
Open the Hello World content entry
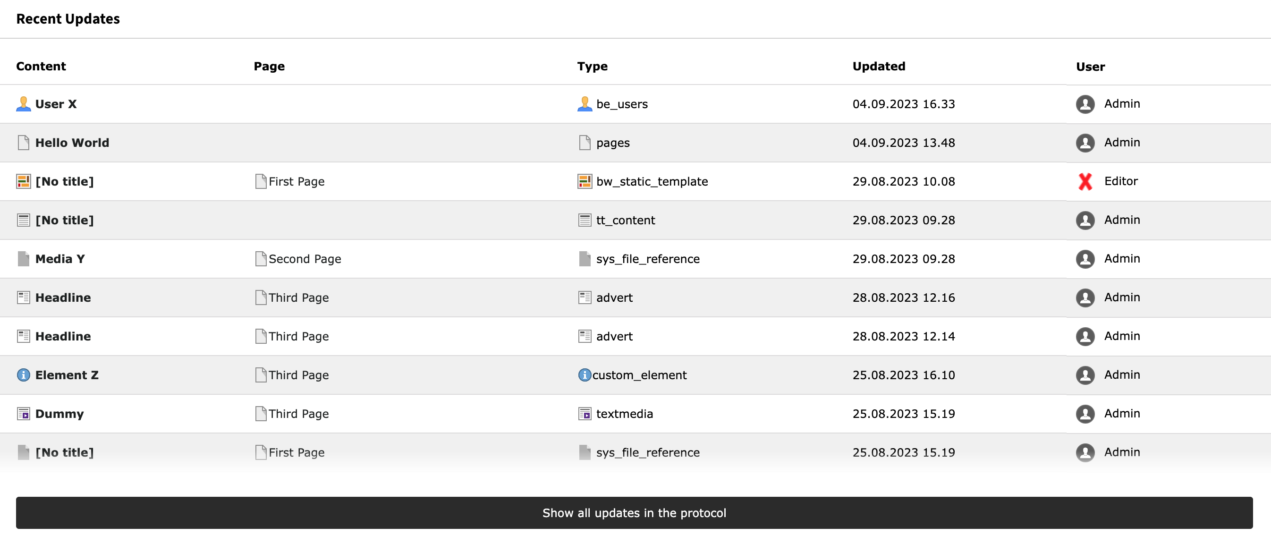72,143
